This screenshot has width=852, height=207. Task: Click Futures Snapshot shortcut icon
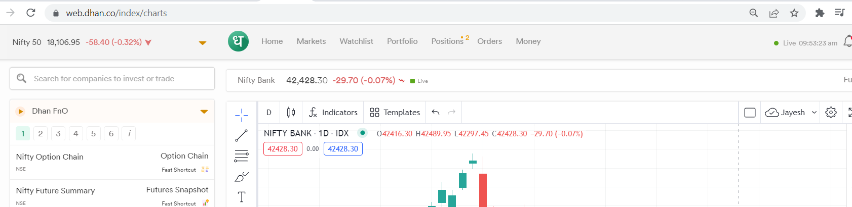[x=205, y=203]
